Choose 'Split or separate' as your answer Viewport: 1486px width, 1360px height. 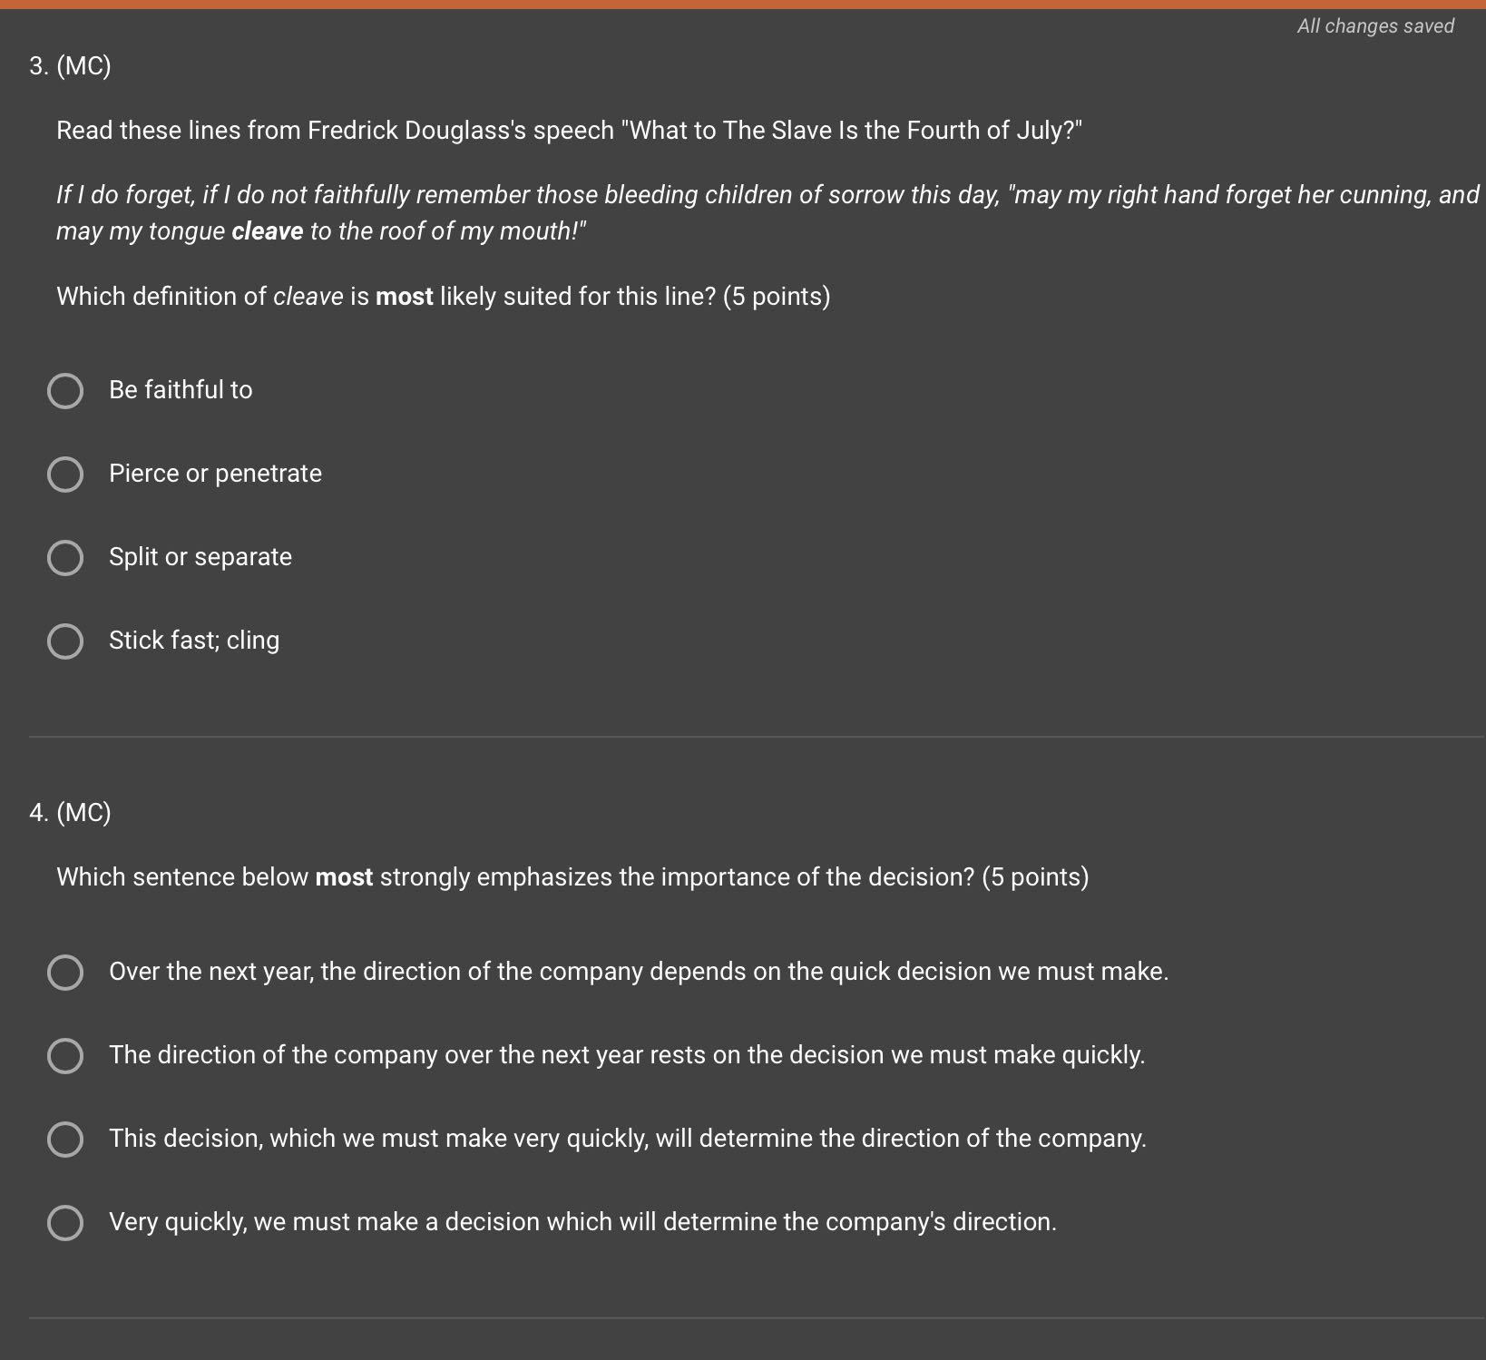[65, 558]
